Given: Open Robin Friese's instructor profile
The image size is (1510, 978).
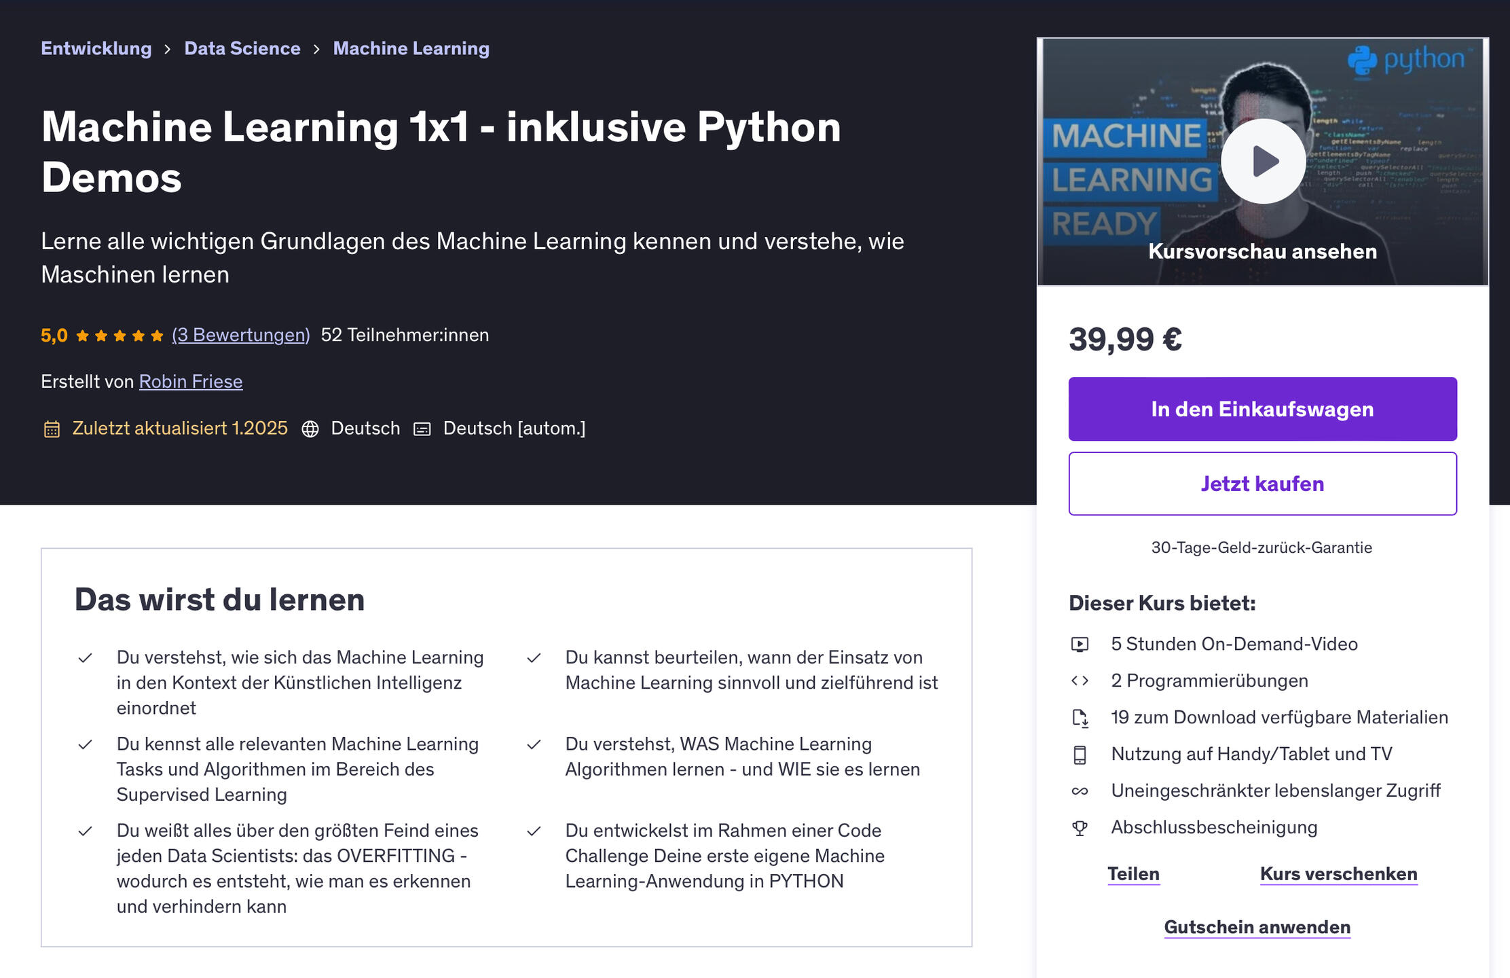Looking at the screenshot, I should [x=191, y=381].
